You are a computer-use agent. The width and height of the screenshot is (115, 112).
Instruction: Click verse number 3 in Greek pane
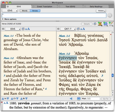pos(102,76)
